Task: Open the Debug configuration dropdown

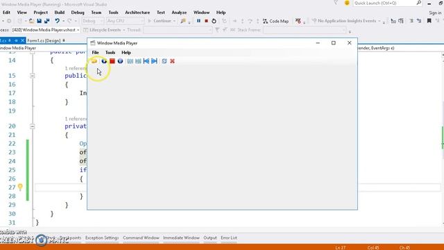Action: pyautogui.click(x=92, y=21)
